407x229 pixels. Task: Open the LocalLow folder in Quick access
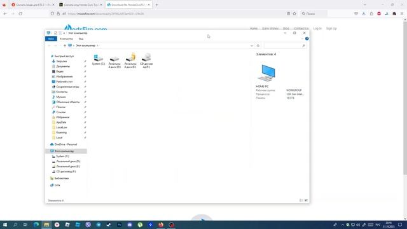pos(61,127)
